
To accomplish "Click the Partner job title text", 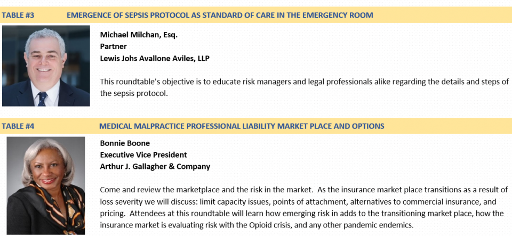I will pyautogui.click(x=113, y=46).
